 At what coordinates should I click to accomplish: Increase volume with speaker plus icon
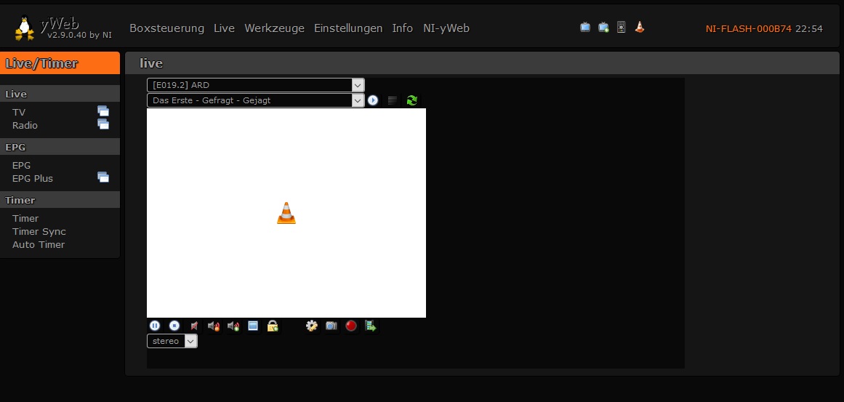pyautogui.click(x=233, y=326)
